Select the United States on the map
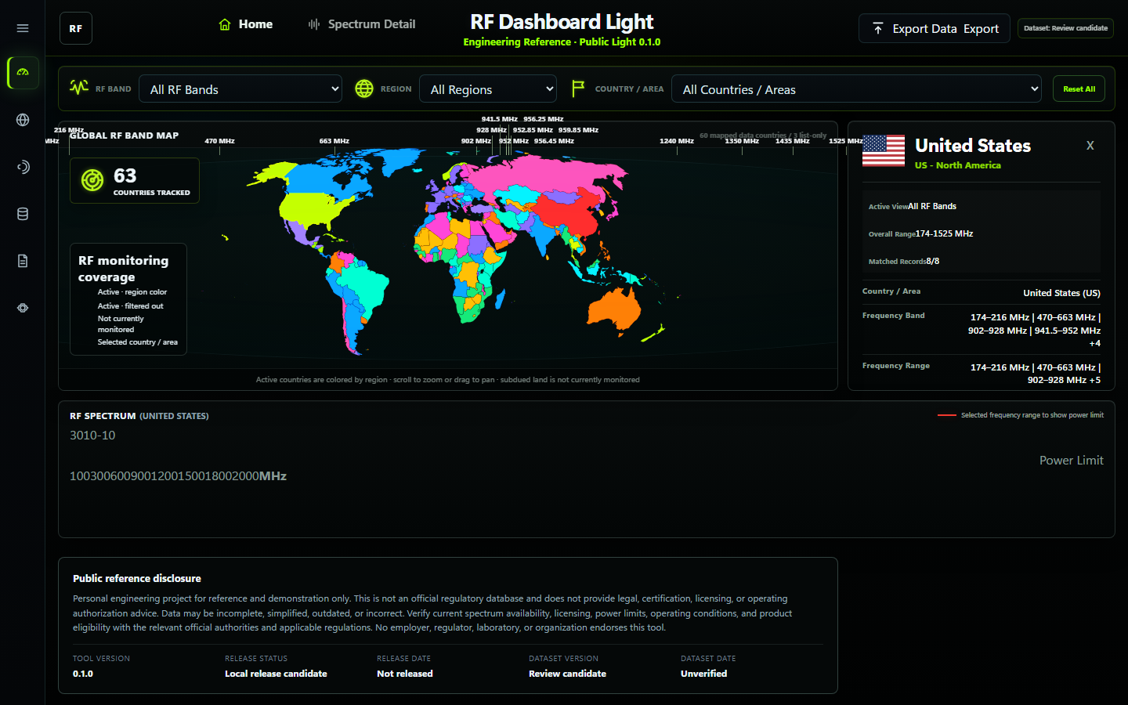This screenshot has height=705, width=1128. [x=312, y=208]
